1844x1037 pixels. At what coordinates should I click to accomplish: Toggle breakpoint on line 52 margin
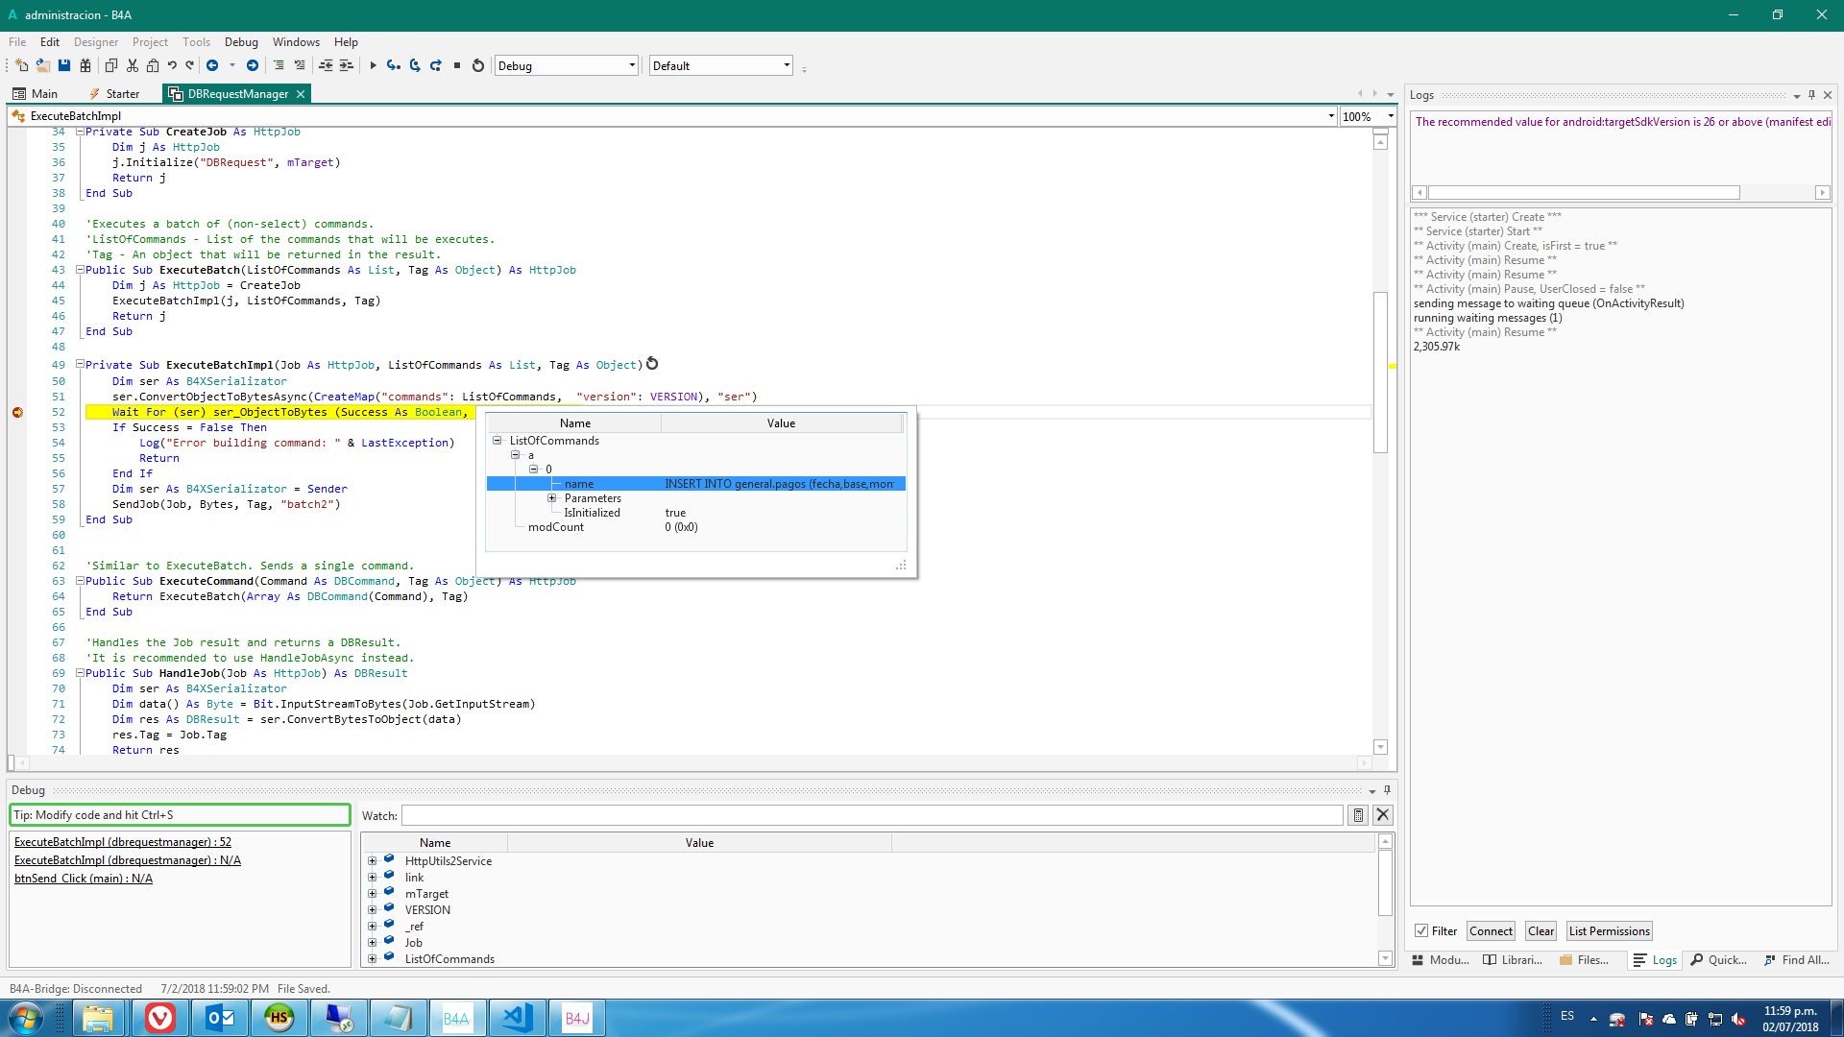pos(17,412)
